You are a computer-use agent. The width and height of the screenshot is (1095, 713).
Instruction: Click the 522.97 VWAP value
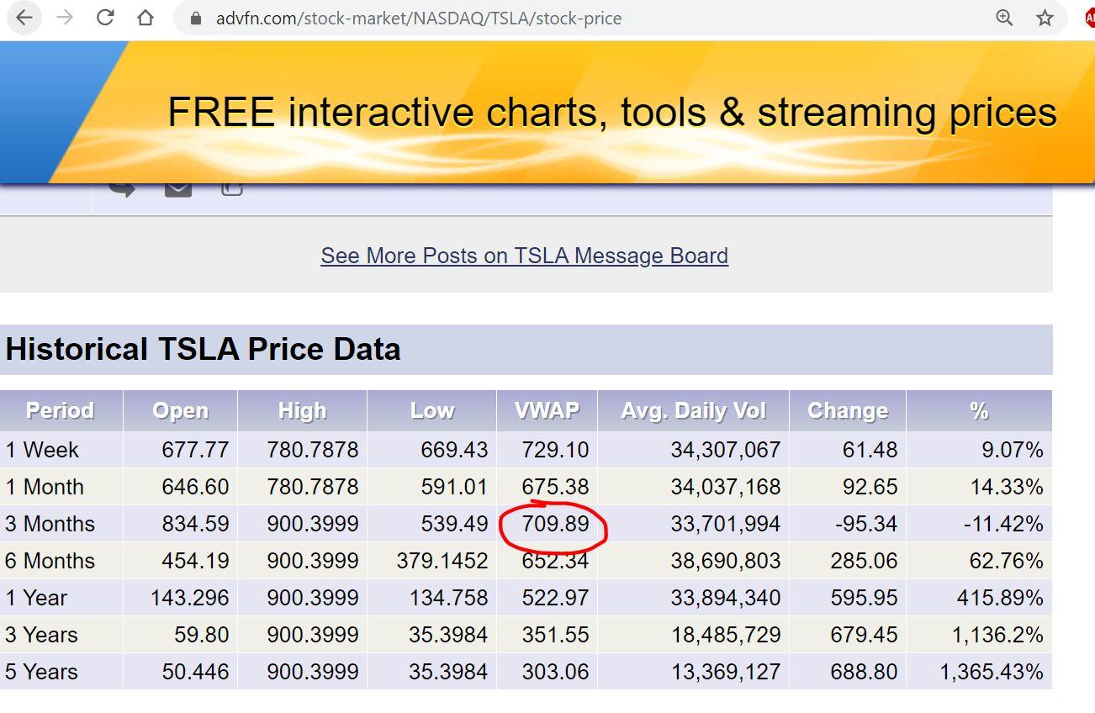tap(555, 598)
